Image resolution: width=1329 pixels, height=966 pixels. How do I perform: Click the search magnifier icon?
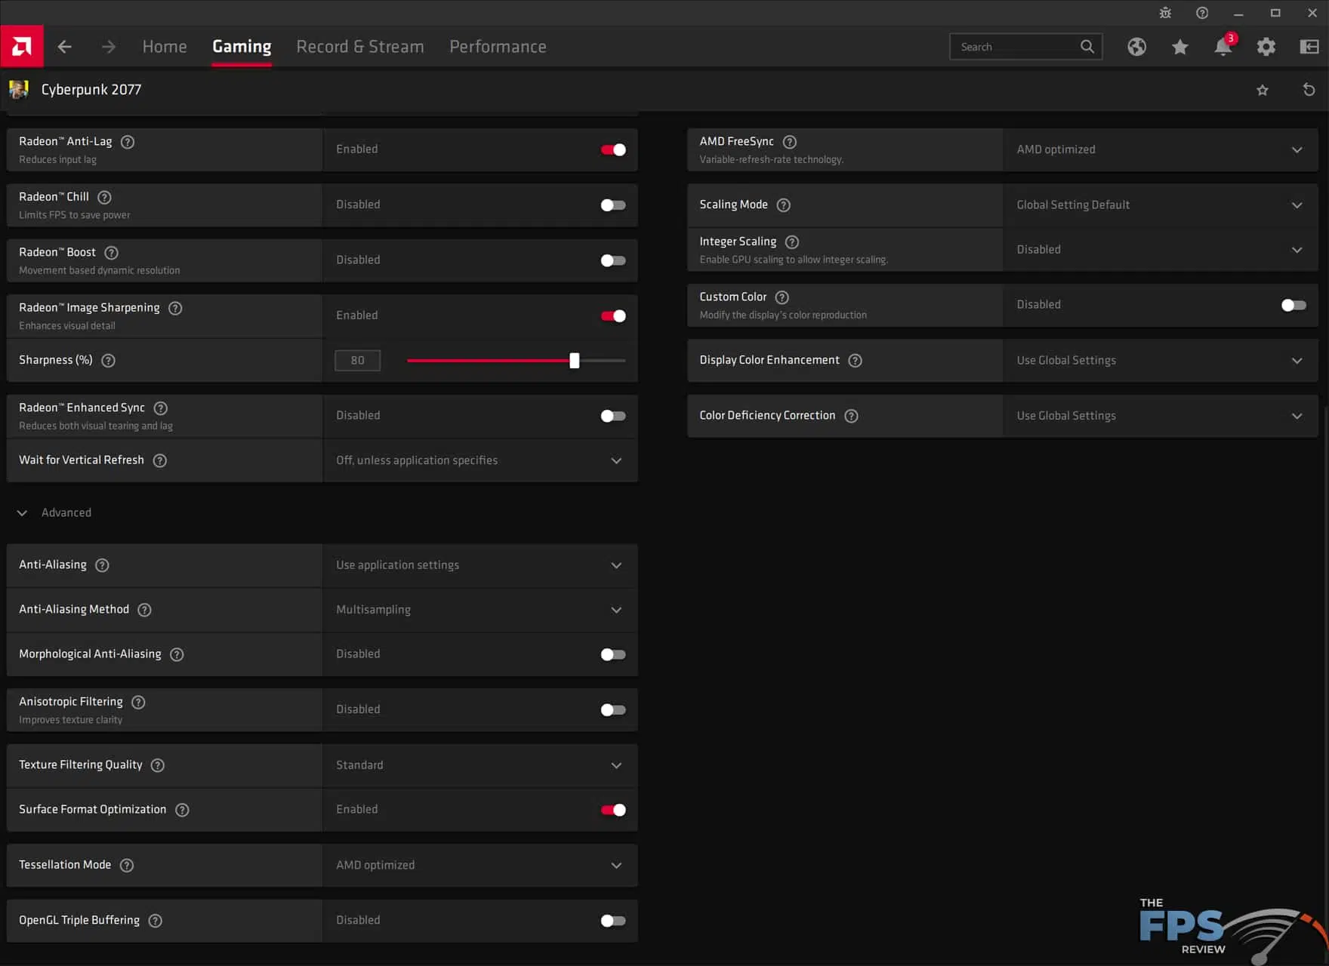click(x=1087, y=47)
